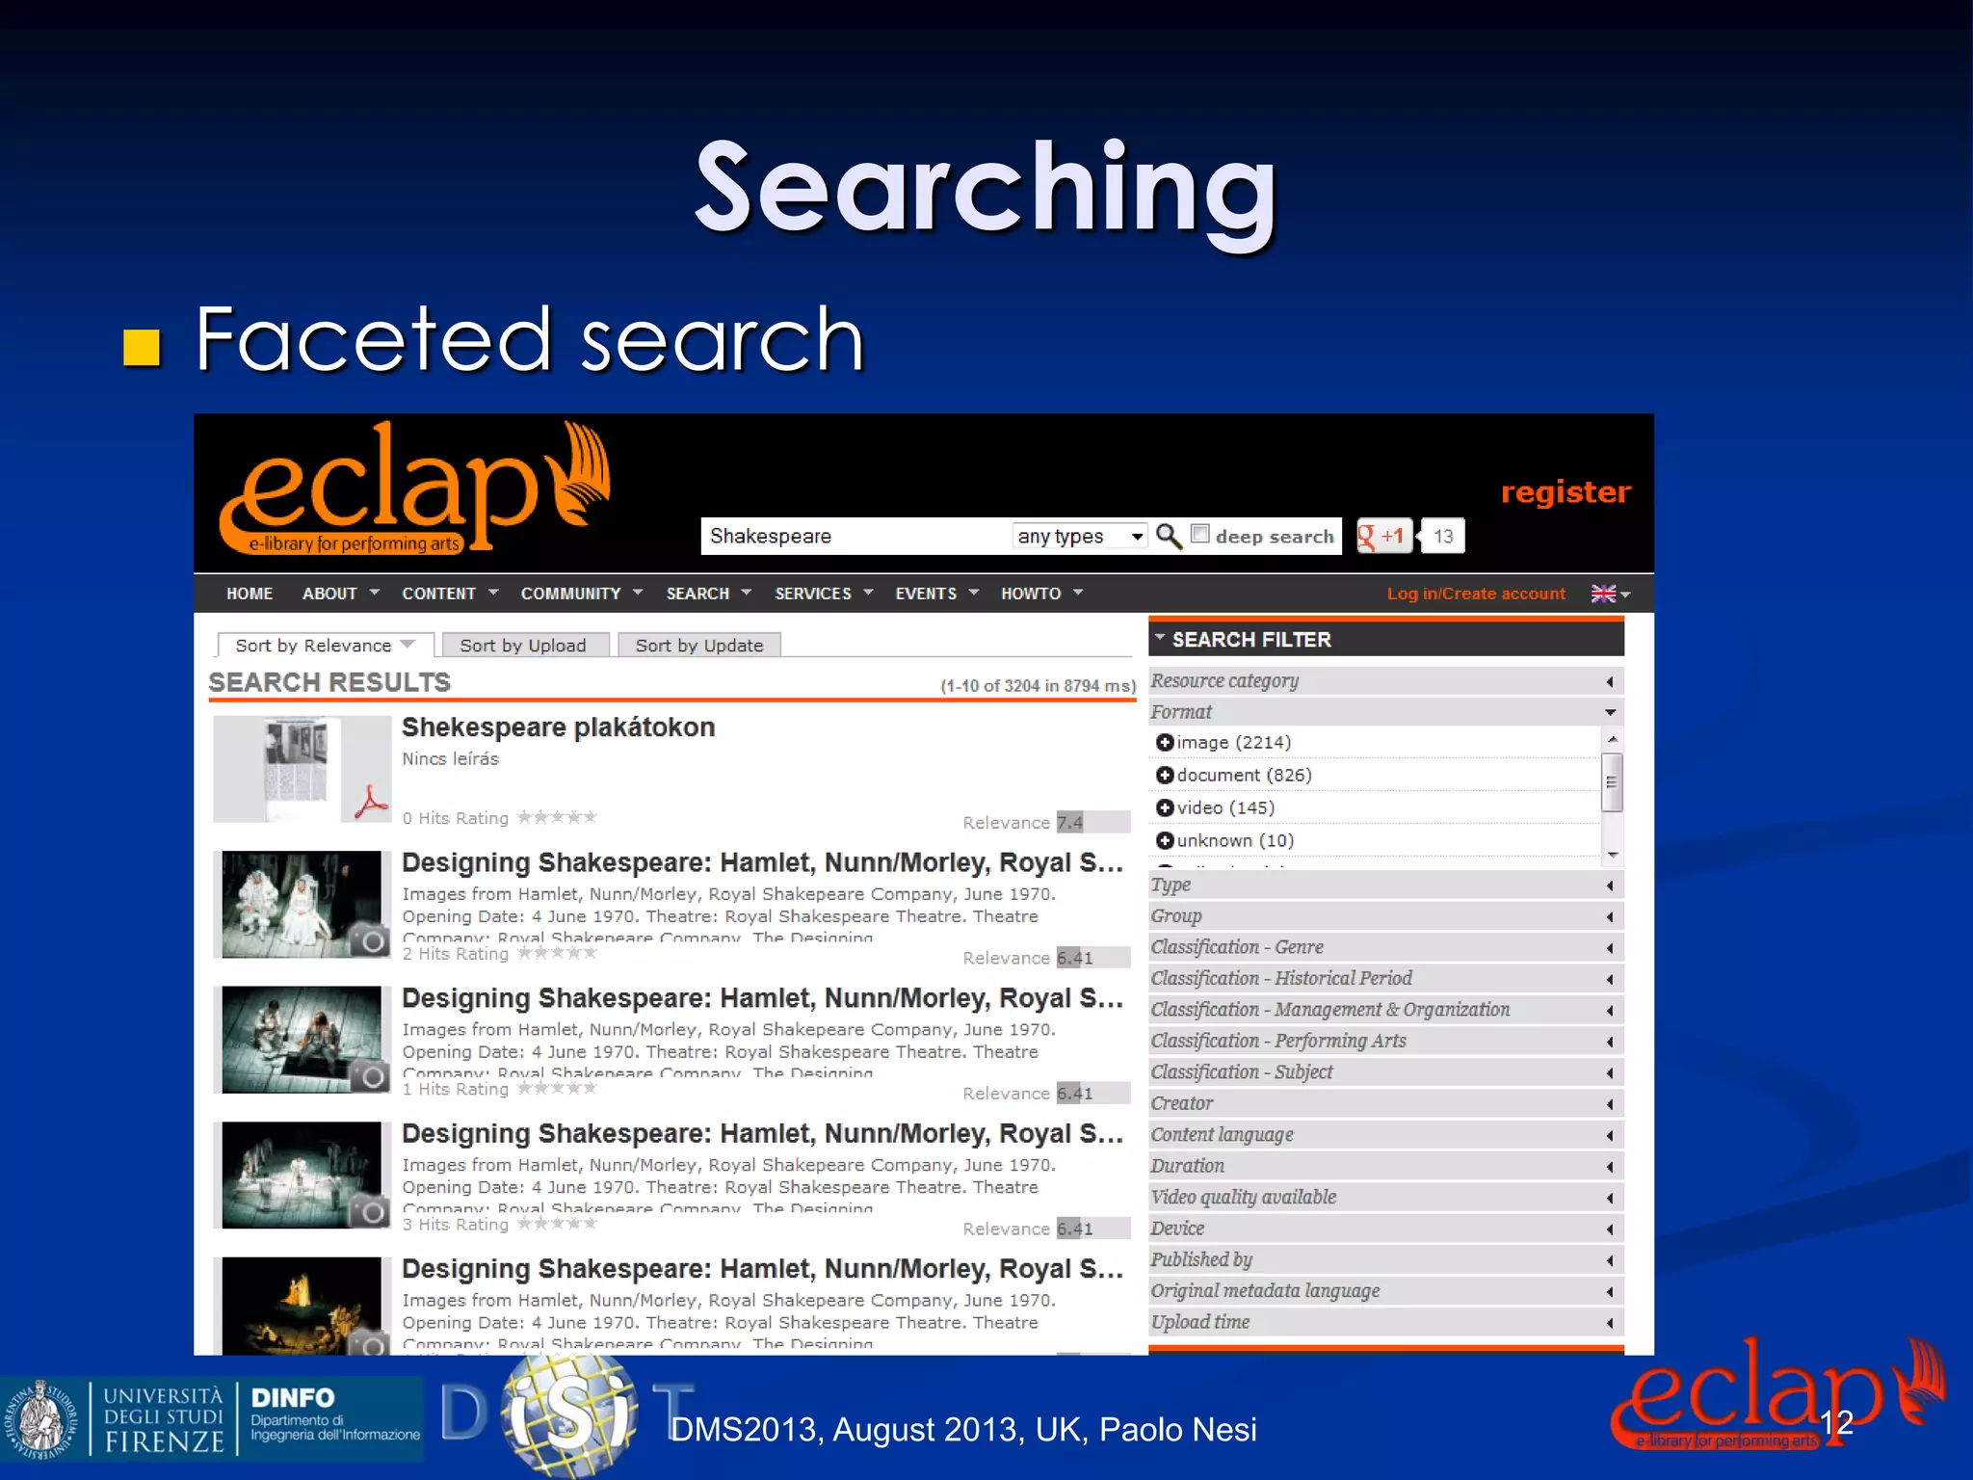Expand the Duration filter
Screen dimensions: 1973x1480
1385,1166
